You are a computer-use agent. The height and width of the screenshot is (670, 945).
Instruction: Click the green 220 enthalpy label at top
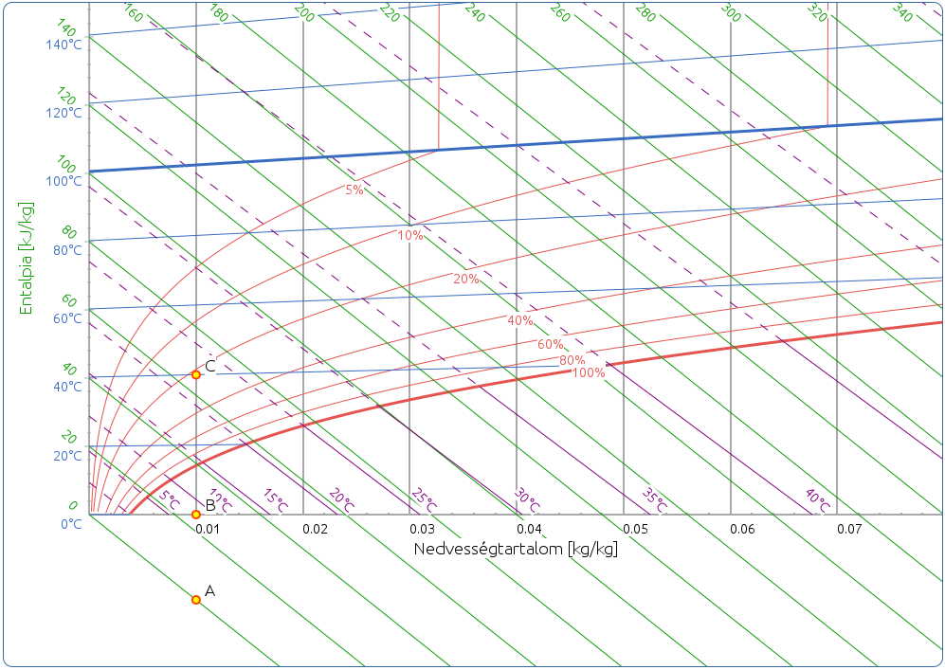click(390, 12)
